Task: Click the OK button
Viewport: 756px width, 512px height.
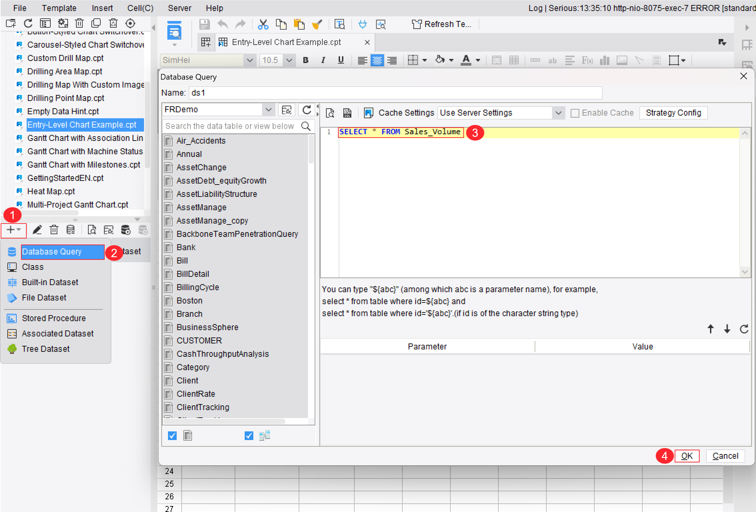Action: pos(687,456)
